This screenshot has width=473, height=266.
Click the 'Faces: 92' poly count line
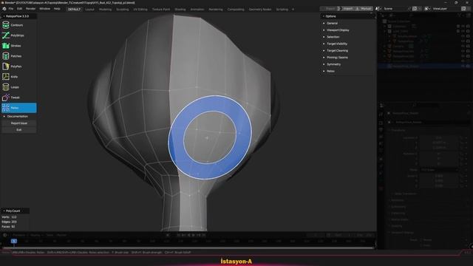click(x=8, y=227)
